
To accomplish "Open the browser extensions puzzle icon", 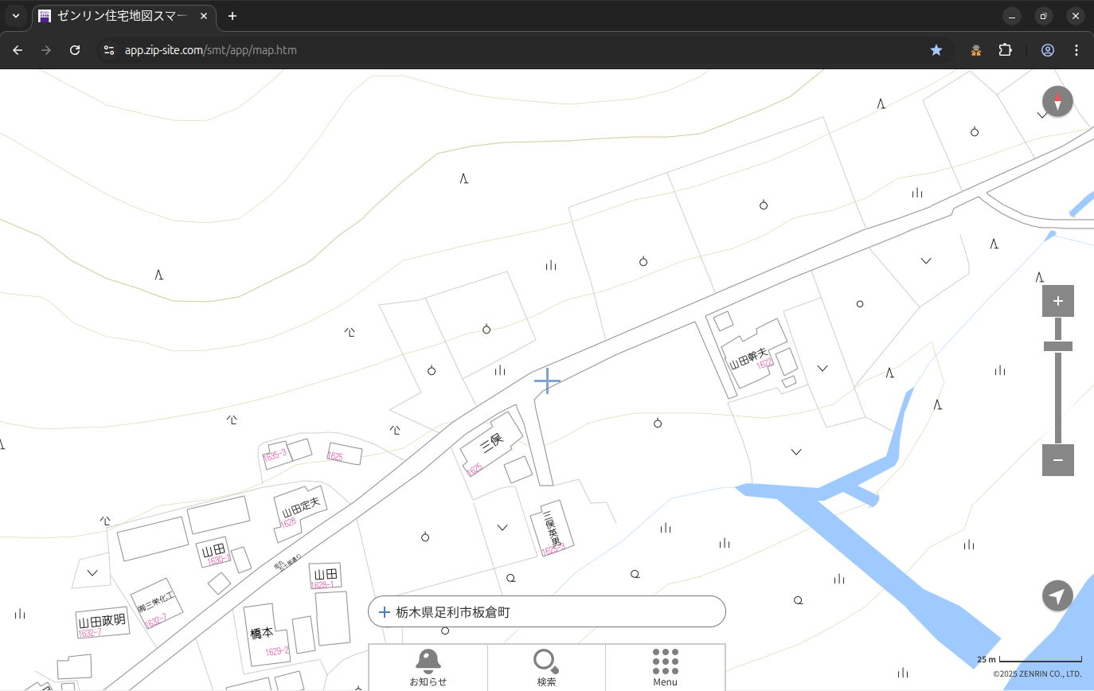I will point(1005,50).
